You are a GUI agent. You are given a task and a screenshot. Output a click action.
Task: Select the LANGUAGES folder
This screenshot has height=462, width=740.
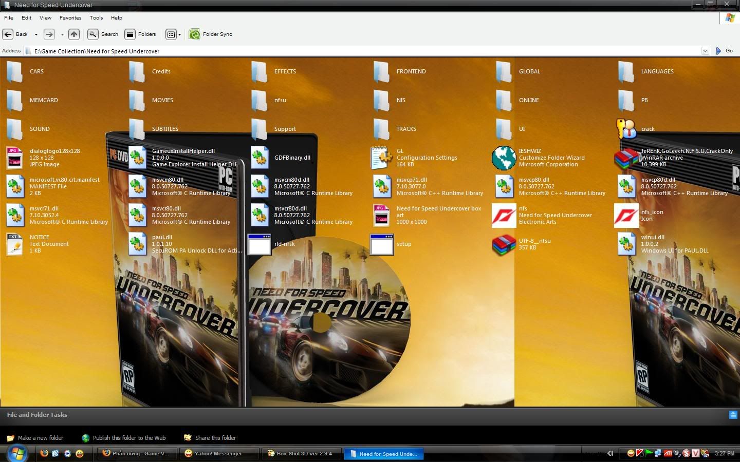click(645, 71)
